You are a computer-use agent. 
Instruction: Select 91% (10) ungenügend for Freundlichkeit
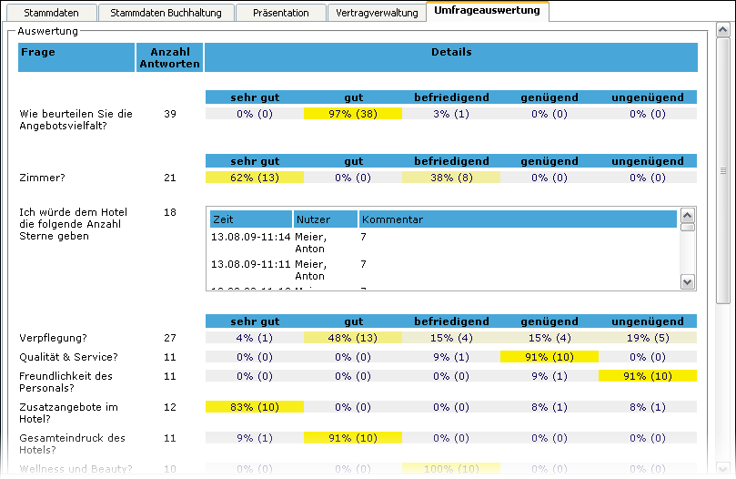pos(647,375)
